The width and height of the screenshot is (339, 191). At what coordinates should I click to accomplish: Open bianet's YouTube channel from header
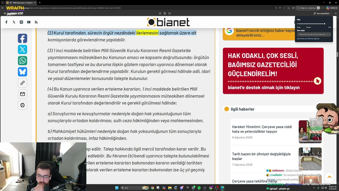point(29,22)
